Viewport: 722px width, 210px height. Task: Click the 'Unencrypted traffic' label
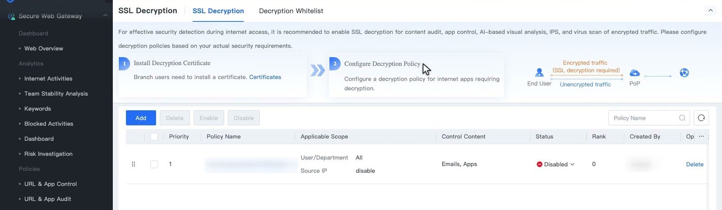point(585,84)
